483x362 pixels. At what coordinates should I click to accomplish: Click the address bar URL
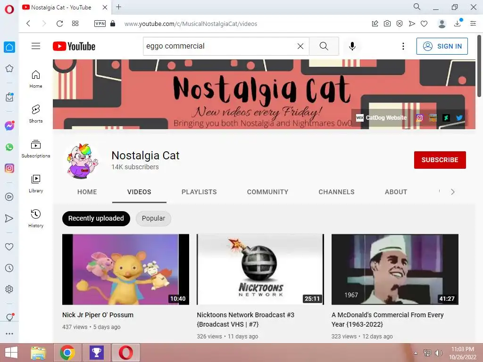(191, 24)
